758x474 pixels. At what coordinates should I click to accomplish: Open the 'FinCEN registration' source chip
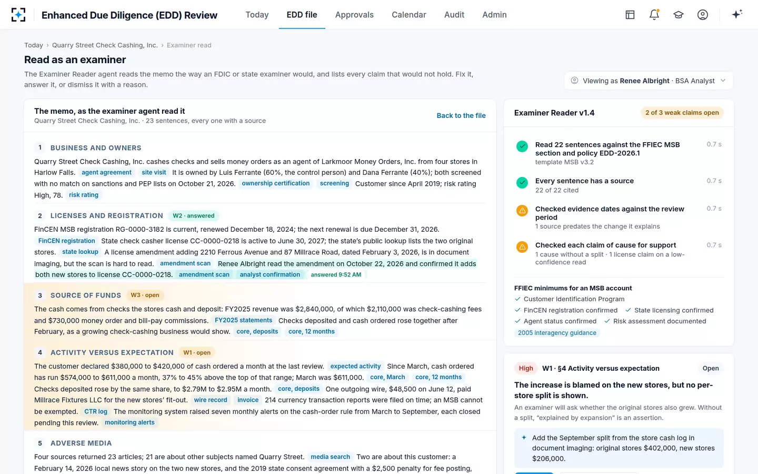pos(67,241)
